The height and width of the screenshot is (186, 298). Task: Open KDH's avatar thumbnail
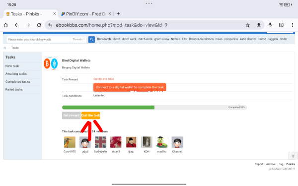[x=147, y=142]
